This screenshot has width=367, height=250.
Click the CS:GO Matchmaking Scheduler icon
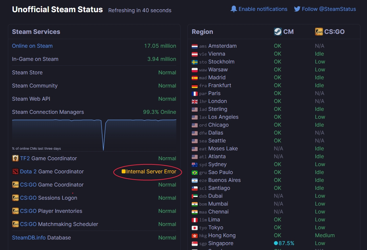click(x=15, y=224)
